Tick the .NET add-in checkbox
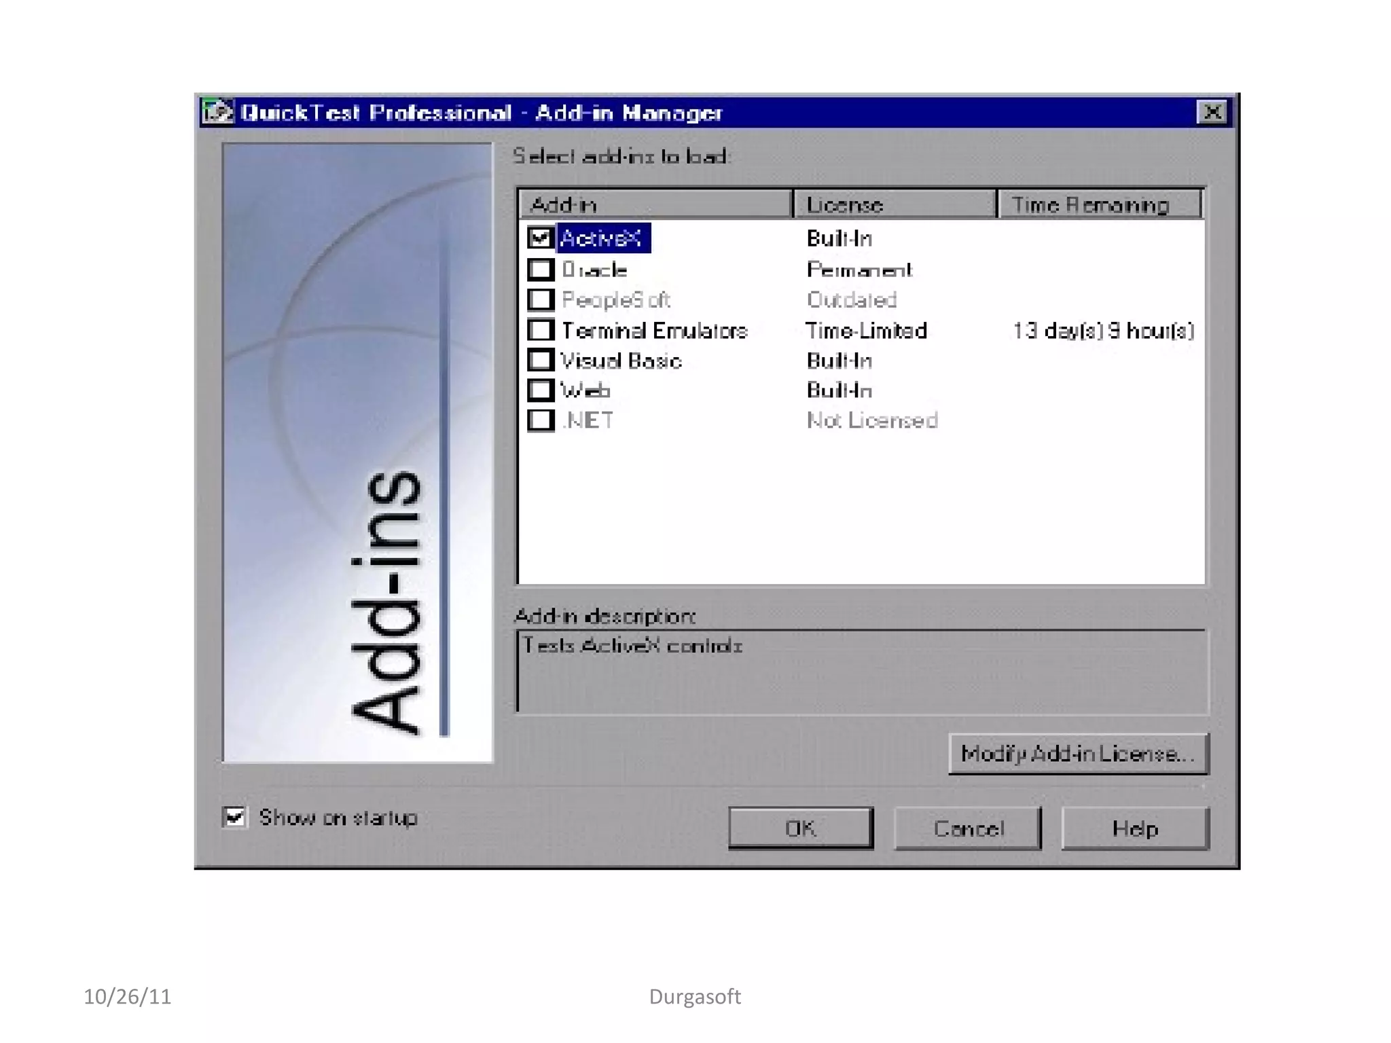 tap(541, 420)
